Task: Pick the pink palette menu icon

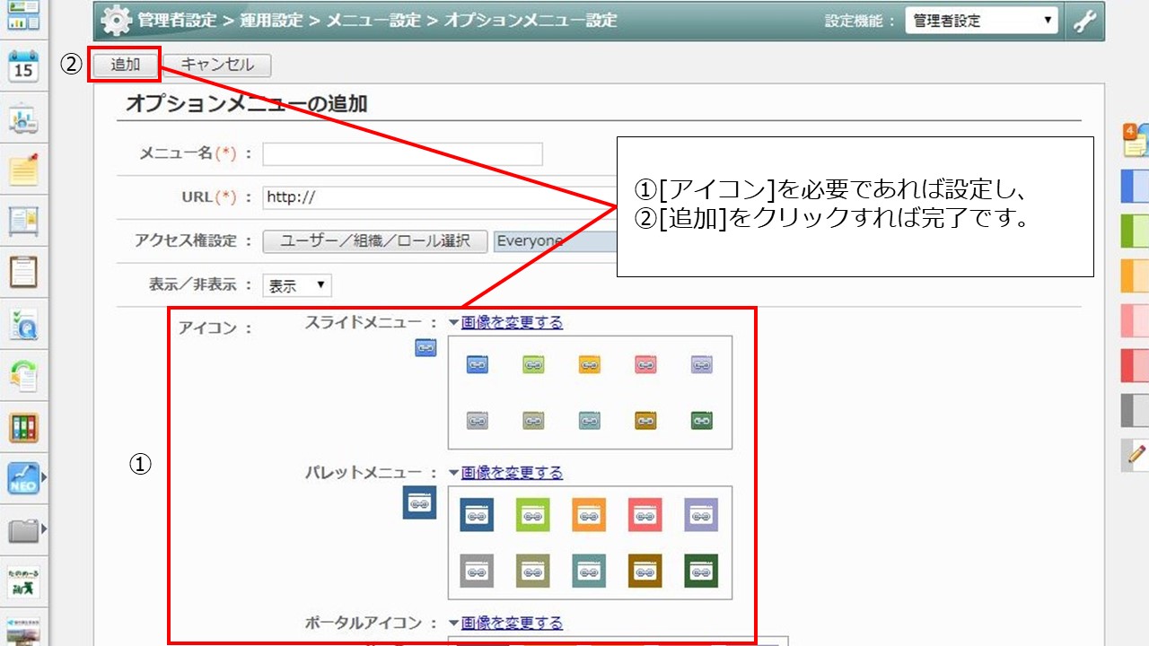Action: click(x=645, y=515)
